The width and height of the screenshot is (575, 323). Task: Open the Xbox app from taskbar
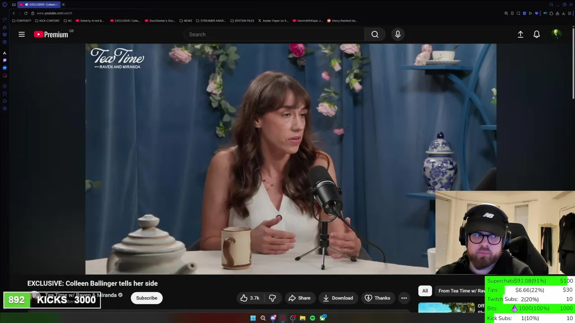click(323, 318)
